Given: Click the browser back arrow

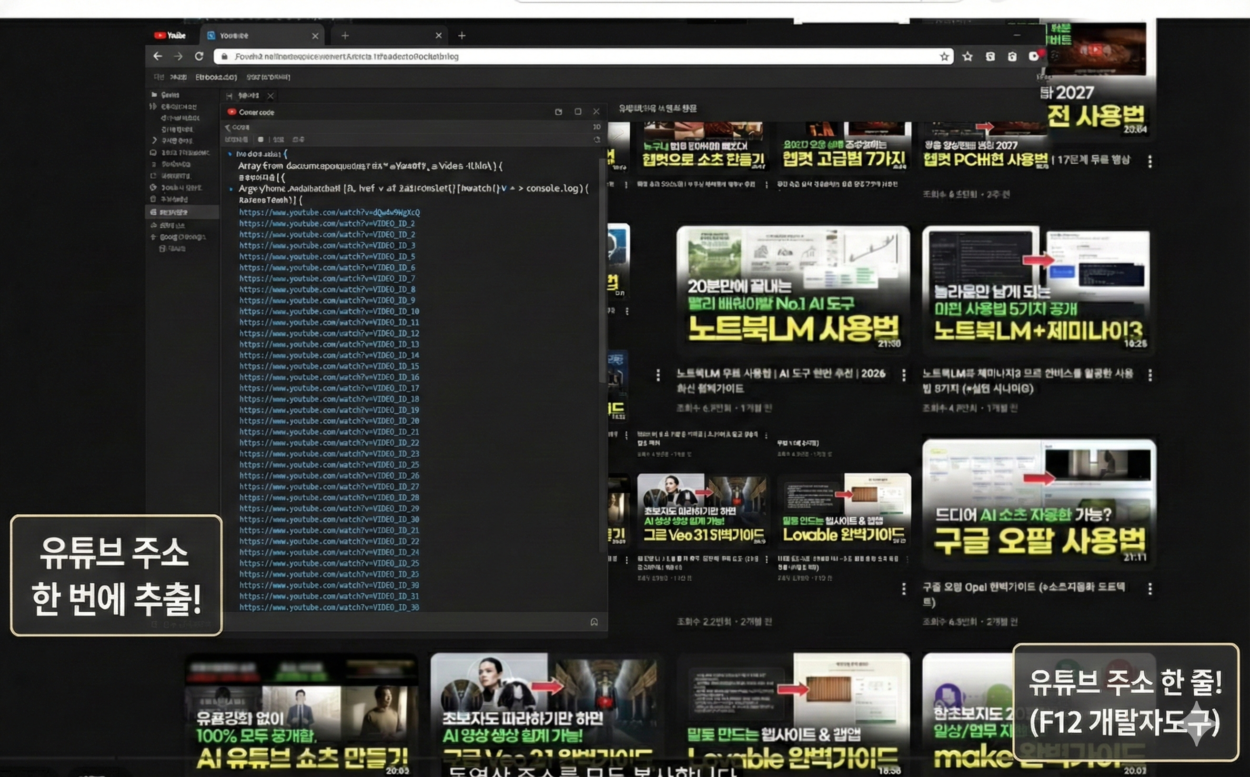Looking at the screenshot, I should tap(158, 57).
